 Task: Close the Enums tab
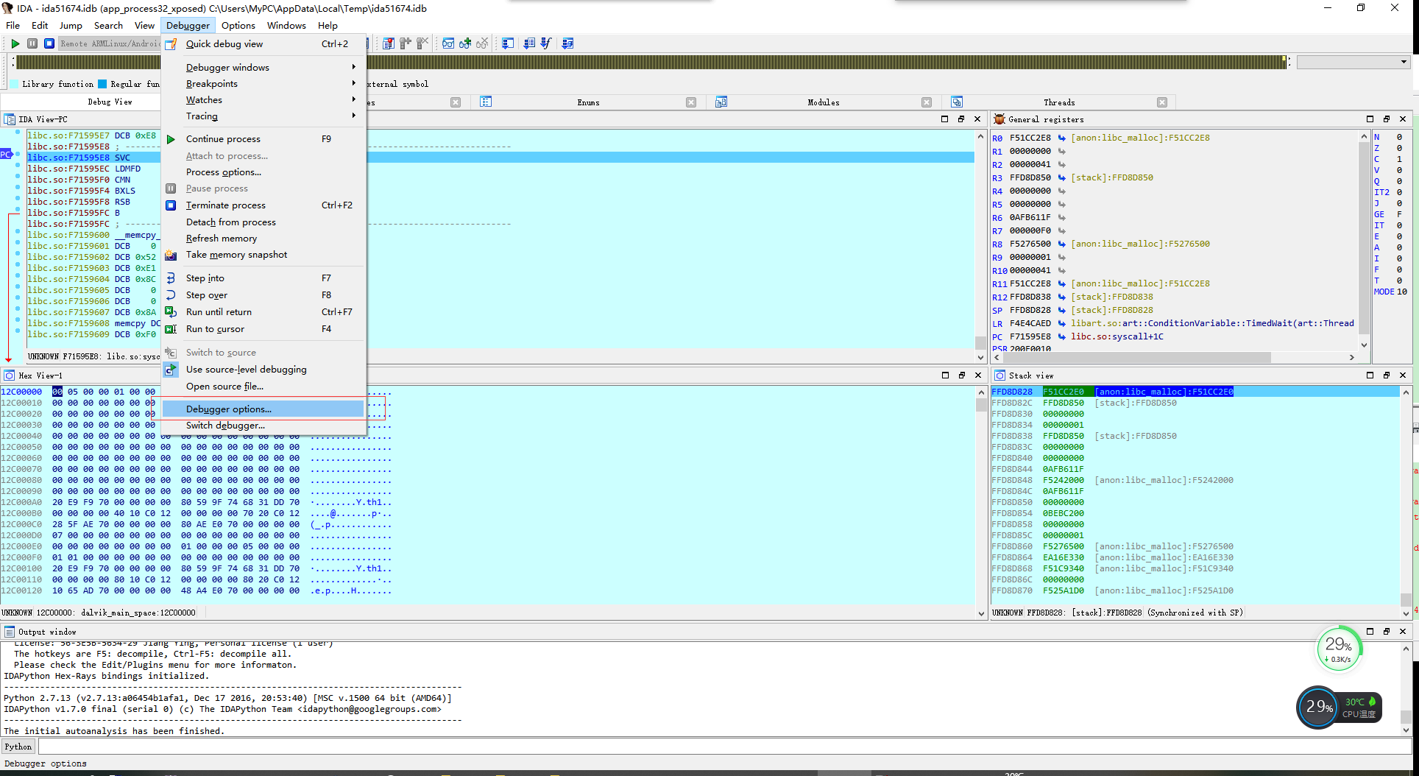[x=690, y=102]
